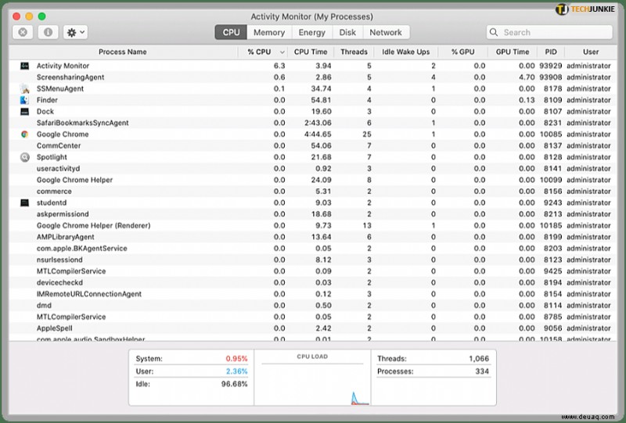Image resolution: width=626 pixels, height=423 pixels.
Task: Select the useractivityd process row
Action: click(312, 169)
